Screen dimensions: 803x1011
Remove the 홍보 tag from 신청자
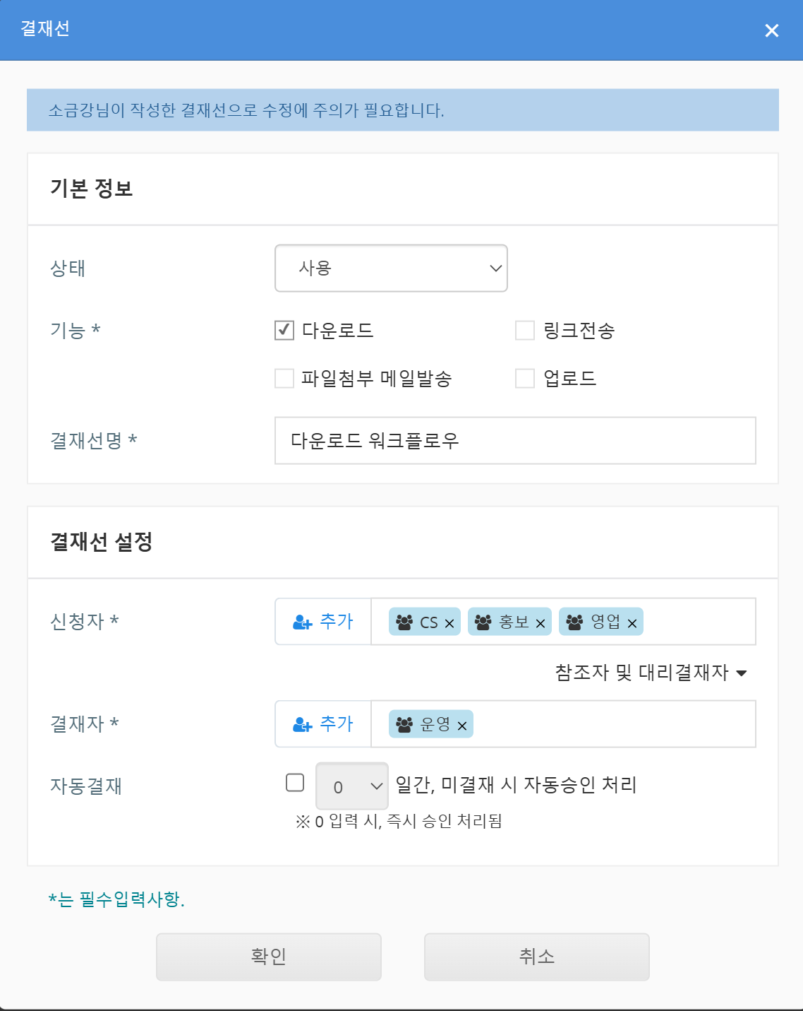pos(541,624)
